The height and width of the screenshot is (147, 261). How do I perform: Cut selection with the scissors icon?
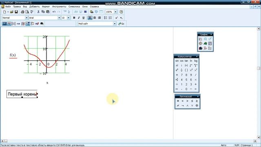click(x=38, y=12)
